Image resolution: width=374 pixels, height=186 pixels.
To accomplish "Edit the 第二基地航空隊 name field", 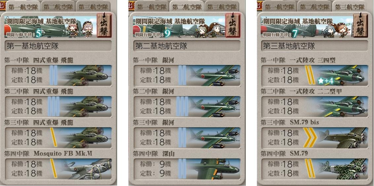I will [187, 46].
